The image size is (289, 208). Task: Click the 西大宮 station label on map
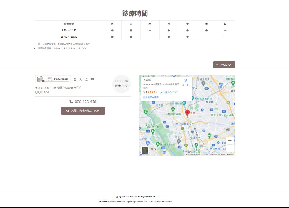159,105
